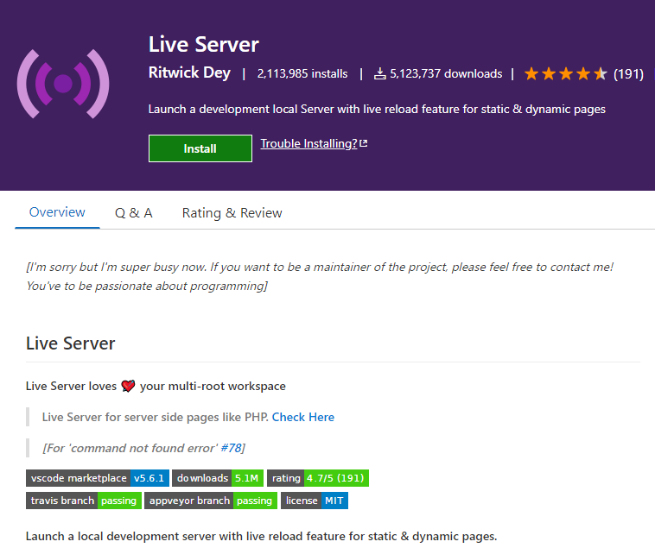
Task: Click the downloads 5.1M badge
Action: point(218,478)
